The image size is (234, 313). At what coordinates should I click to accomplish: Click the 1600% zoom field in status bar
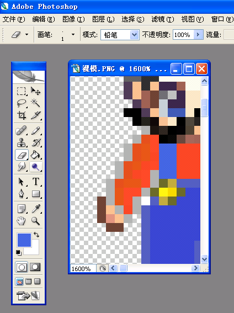[83, 269]
